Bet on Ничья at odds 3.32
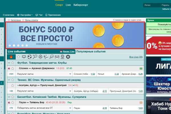 tap(116, 74)
